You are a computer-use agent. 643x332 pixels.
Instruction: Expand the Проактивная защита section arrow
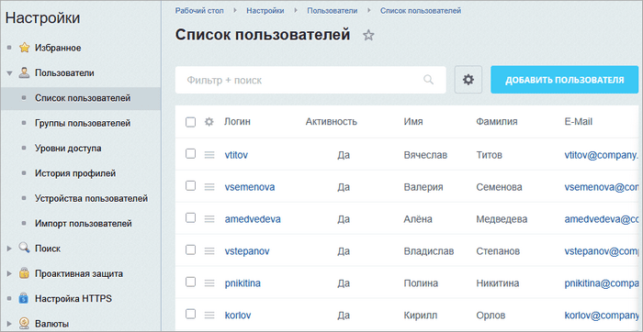[x=9, y=273]
